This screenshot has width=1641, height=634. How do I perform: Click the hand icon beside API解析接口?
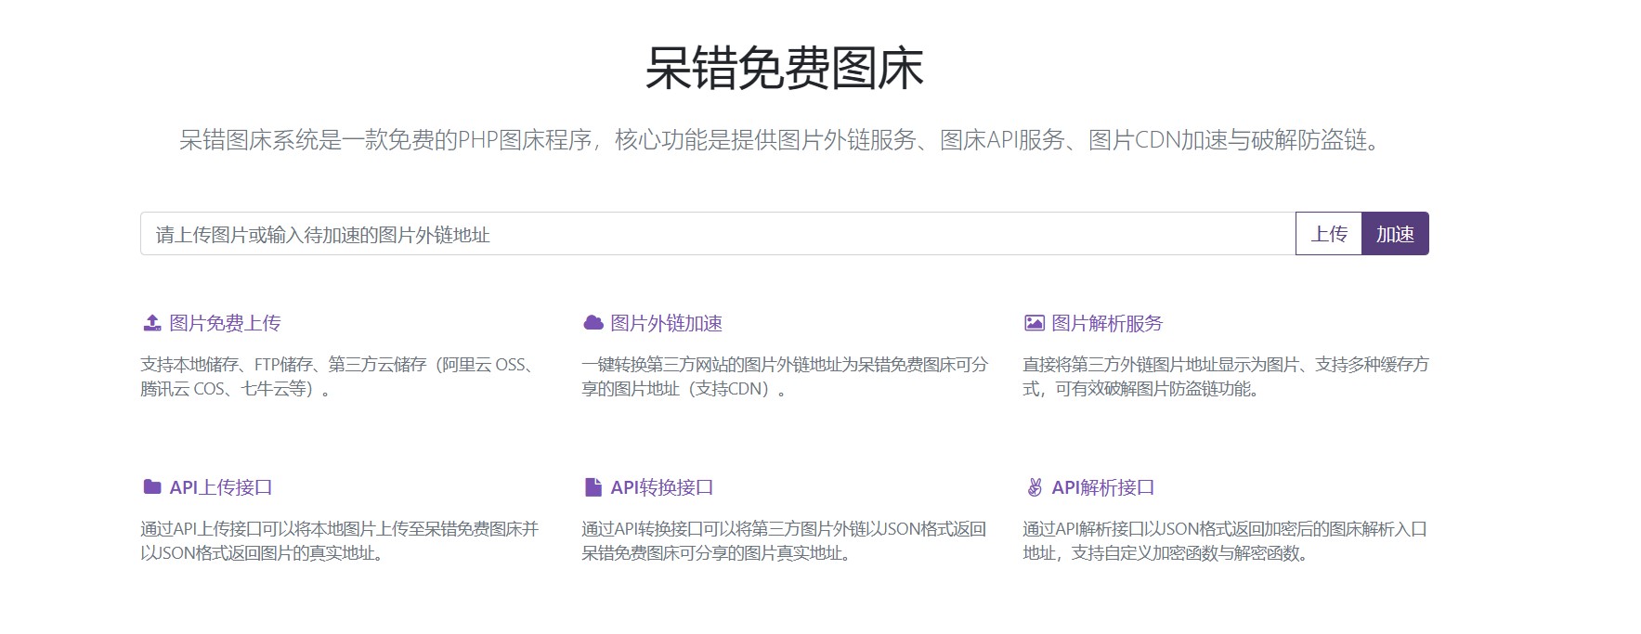point(1034,487)
